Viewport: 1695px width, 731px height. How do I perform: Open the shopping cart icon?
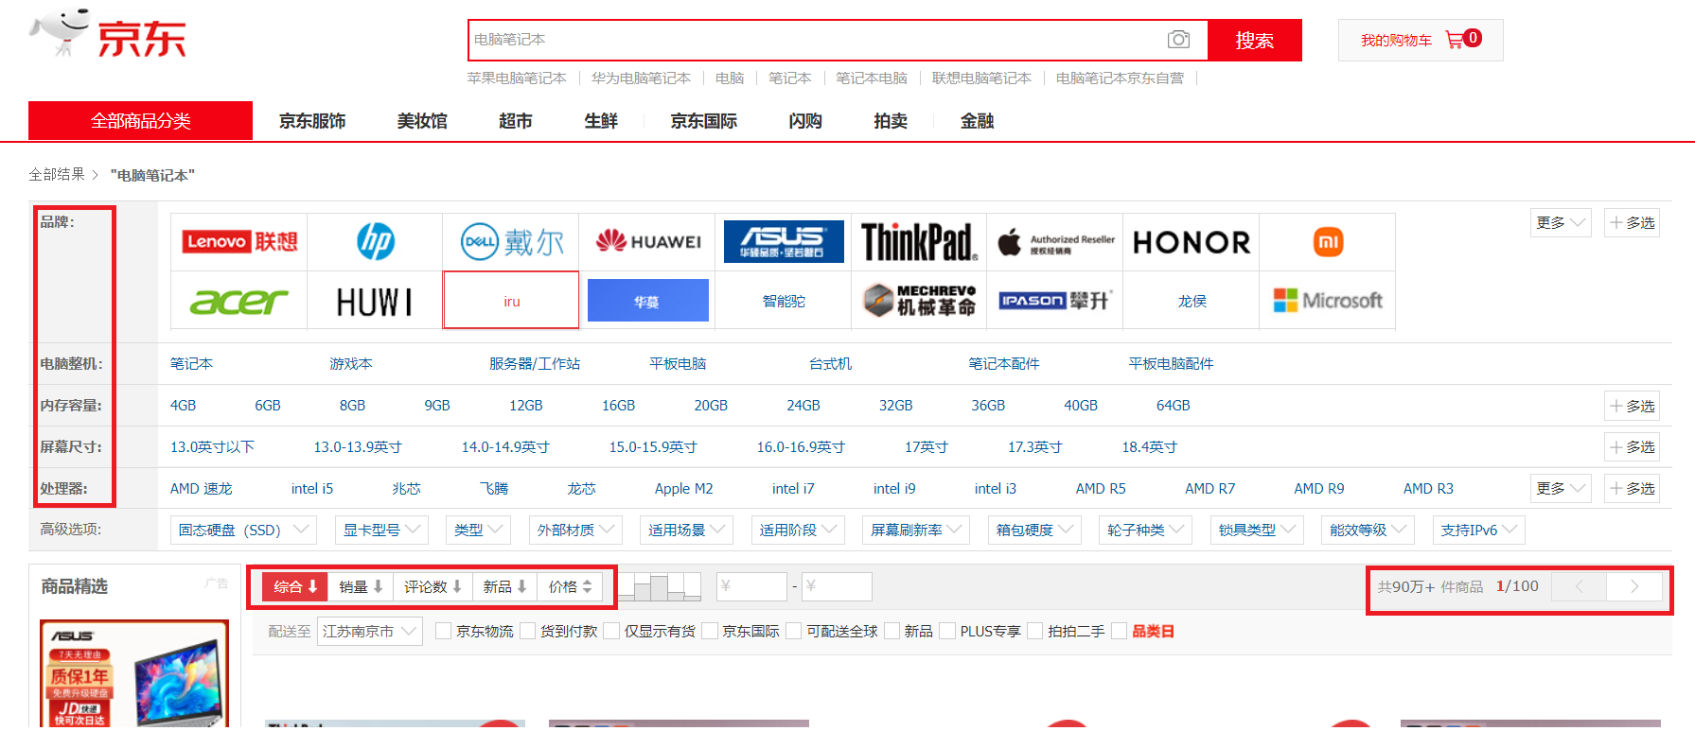tap(1455, 40)
